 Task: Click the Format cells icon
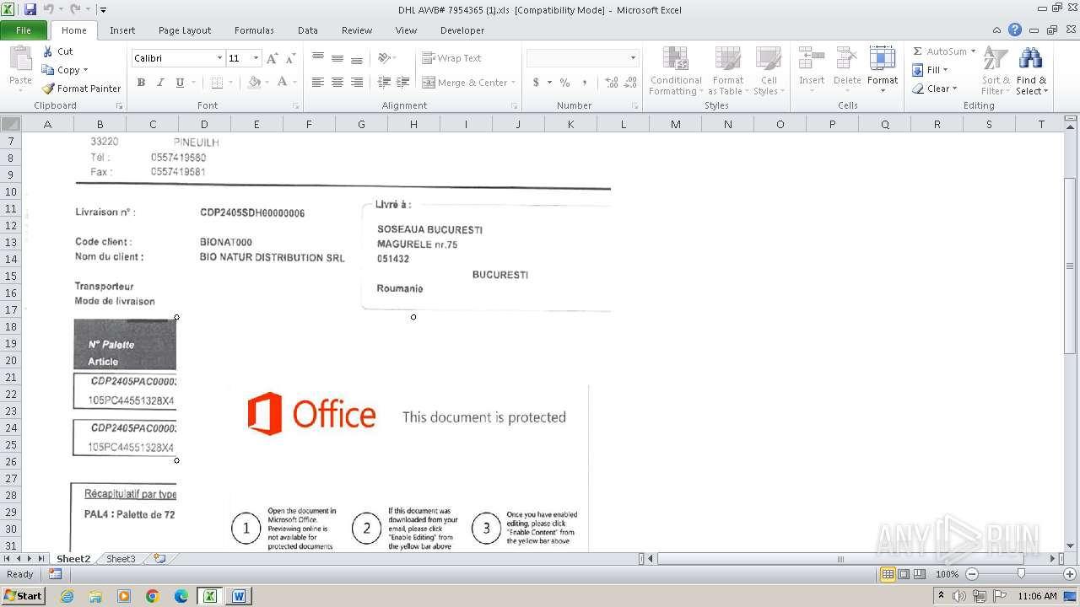(x=883, y=59)
